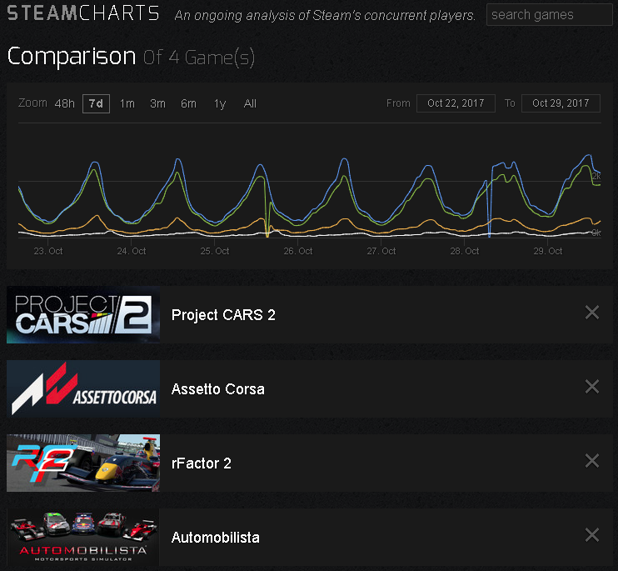Image resolution: width=618 pixels, height=571 pixels.
Task: Select the 23. Oct axis label
Action: coord(48,251)
